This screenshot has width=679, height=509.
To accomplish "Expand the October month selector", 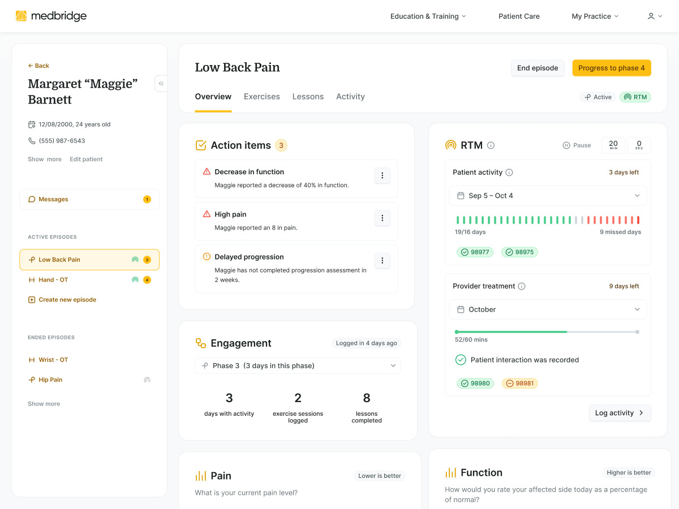I will (548, 309).
